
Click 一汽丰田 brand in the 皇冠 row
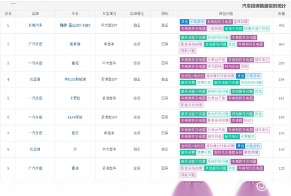pyautogui.click(x=35, y=63)
